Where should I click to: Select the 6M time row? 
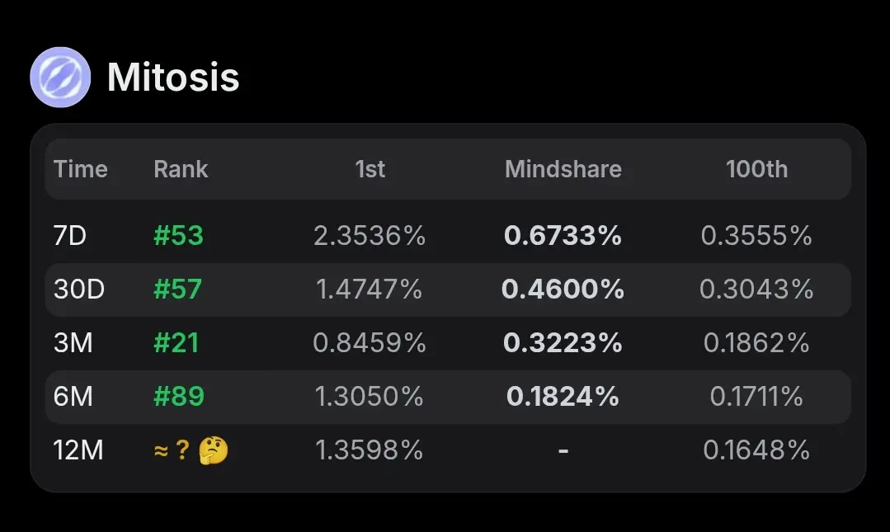[448, 396]
